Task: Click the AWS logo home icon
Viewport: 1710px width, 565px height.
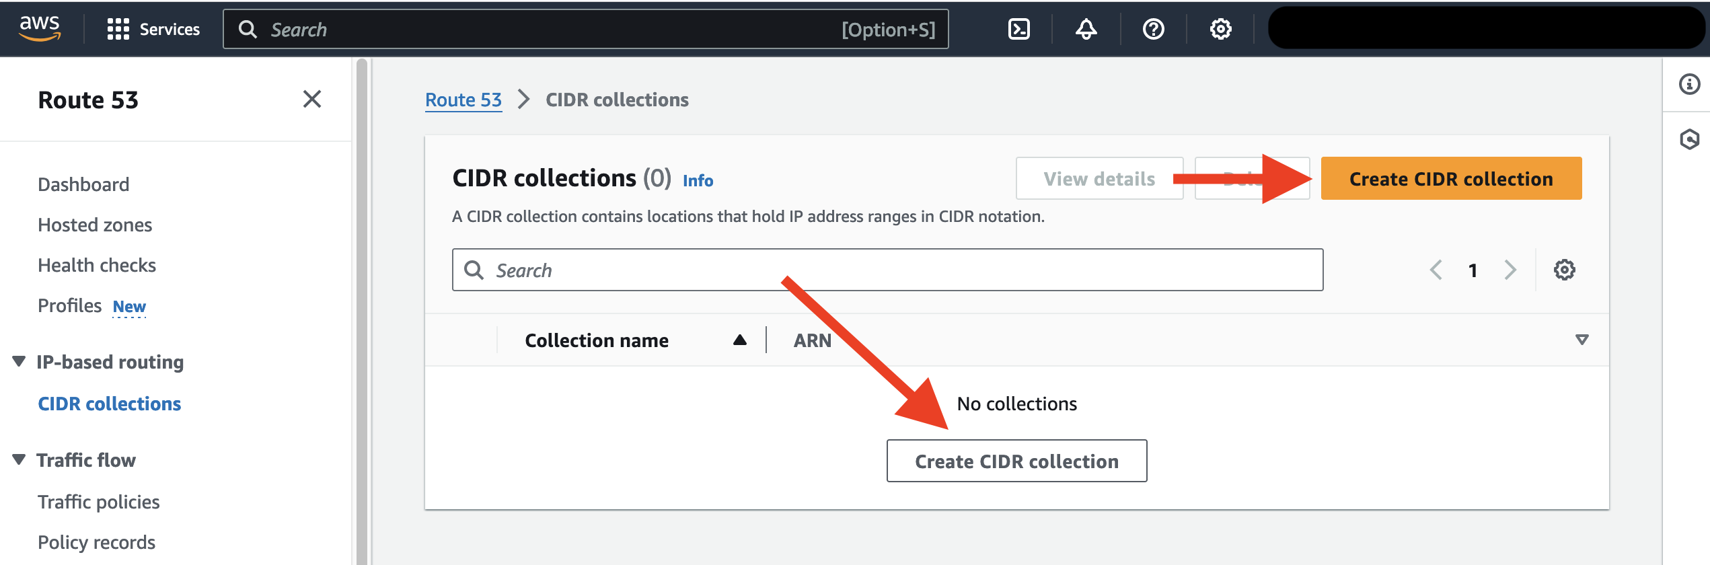Action: tap(40, 29)
